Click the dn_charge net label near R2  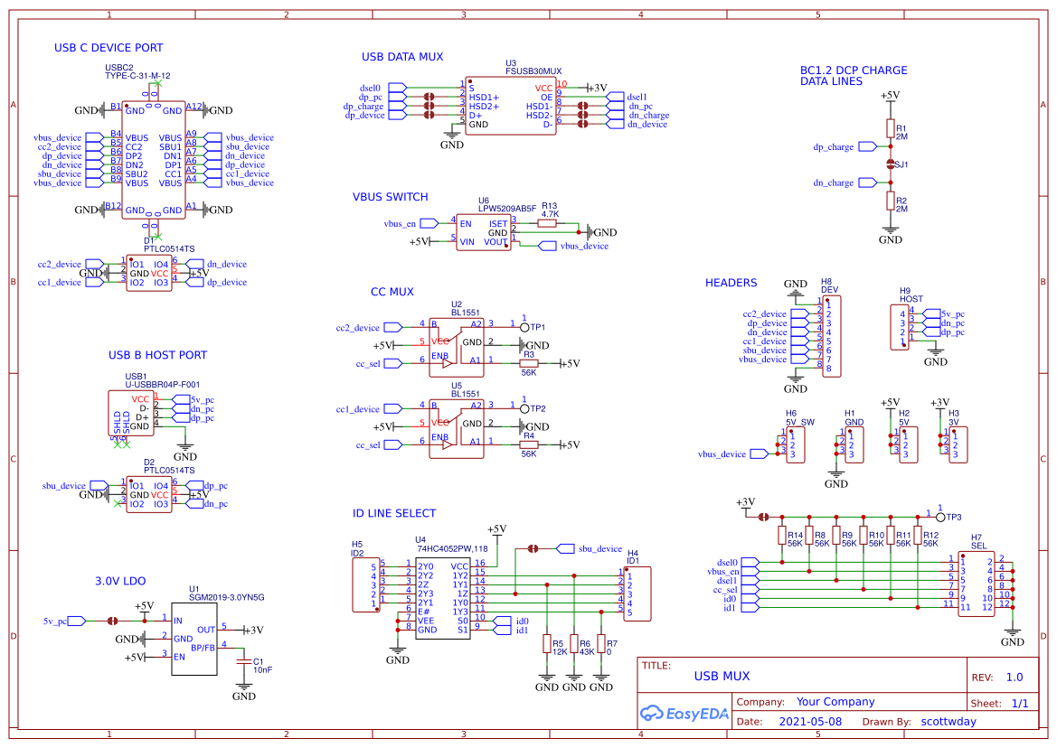[x=833, y=182]
